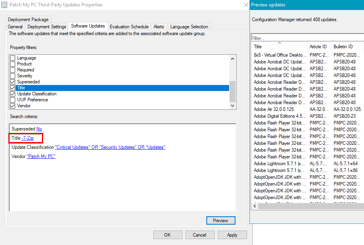Select the 'Adobe Digital Editions 4.5...' row
This screenshot has height=245, width=364.
tap(308, 116)
